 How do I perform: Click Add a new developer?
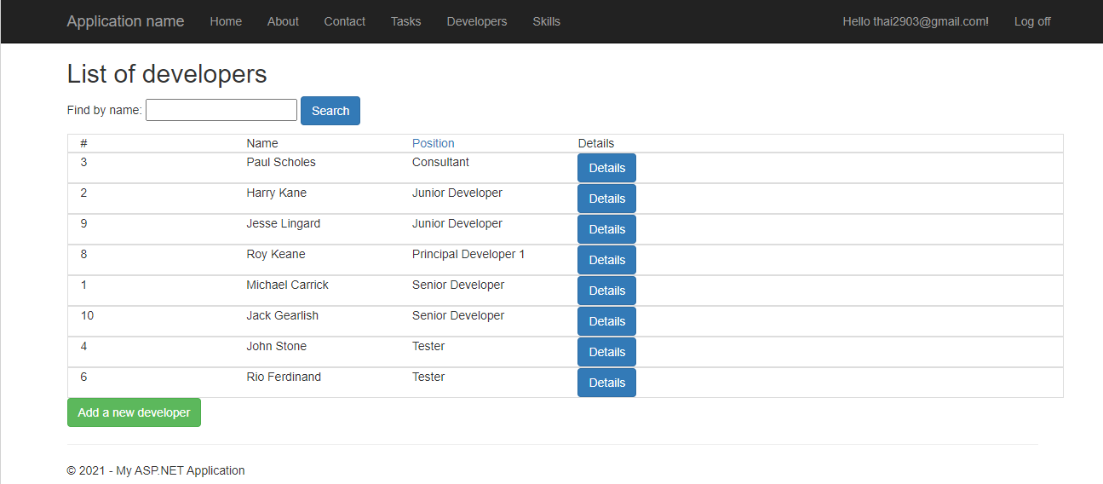pyautogui.click(x=134, y=412)
